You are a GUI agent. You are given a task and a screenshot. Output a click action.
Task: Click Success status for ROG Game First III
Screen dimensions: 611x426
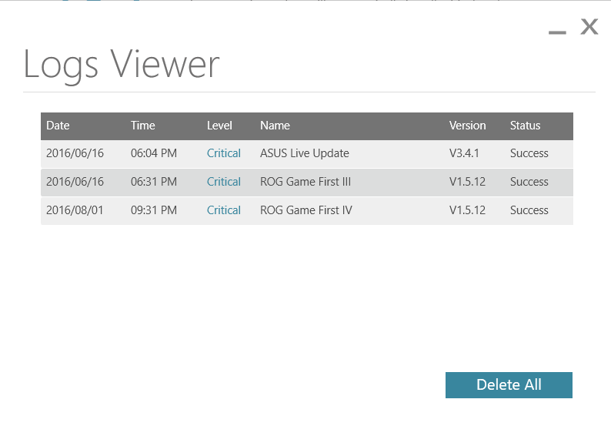coord(529,181)
